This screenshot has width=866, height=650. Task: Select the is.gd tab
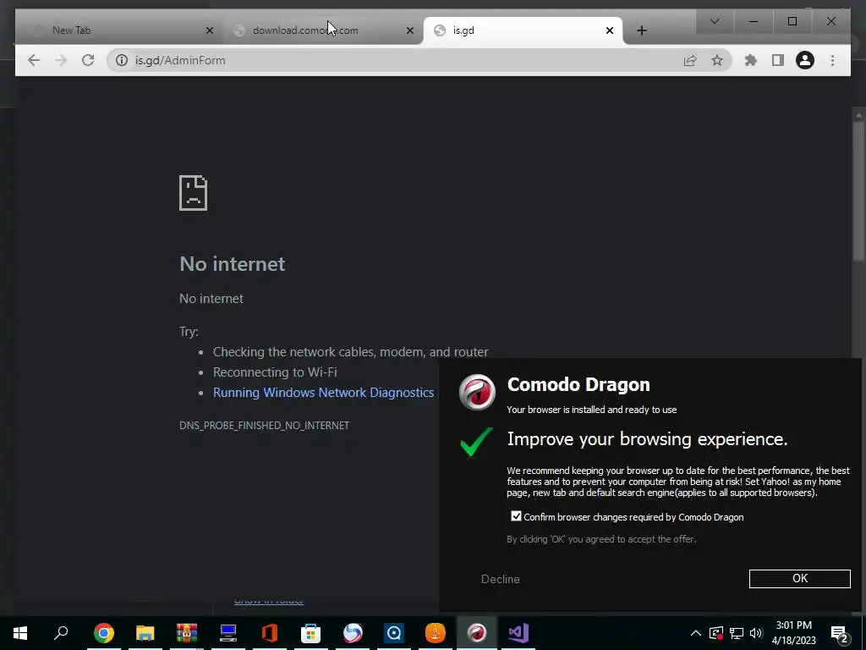[x=523, y=30]
